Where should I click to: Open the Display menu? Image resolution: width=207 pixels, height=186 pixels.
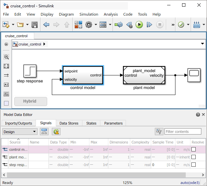coord(47,14)
